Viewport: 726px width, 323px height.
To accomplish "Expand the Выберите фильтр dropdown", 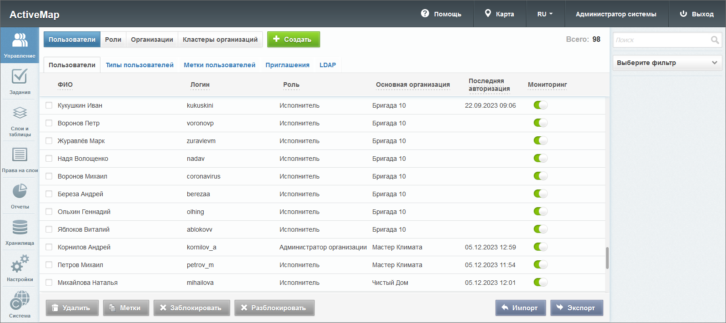I will click(667, 63).
